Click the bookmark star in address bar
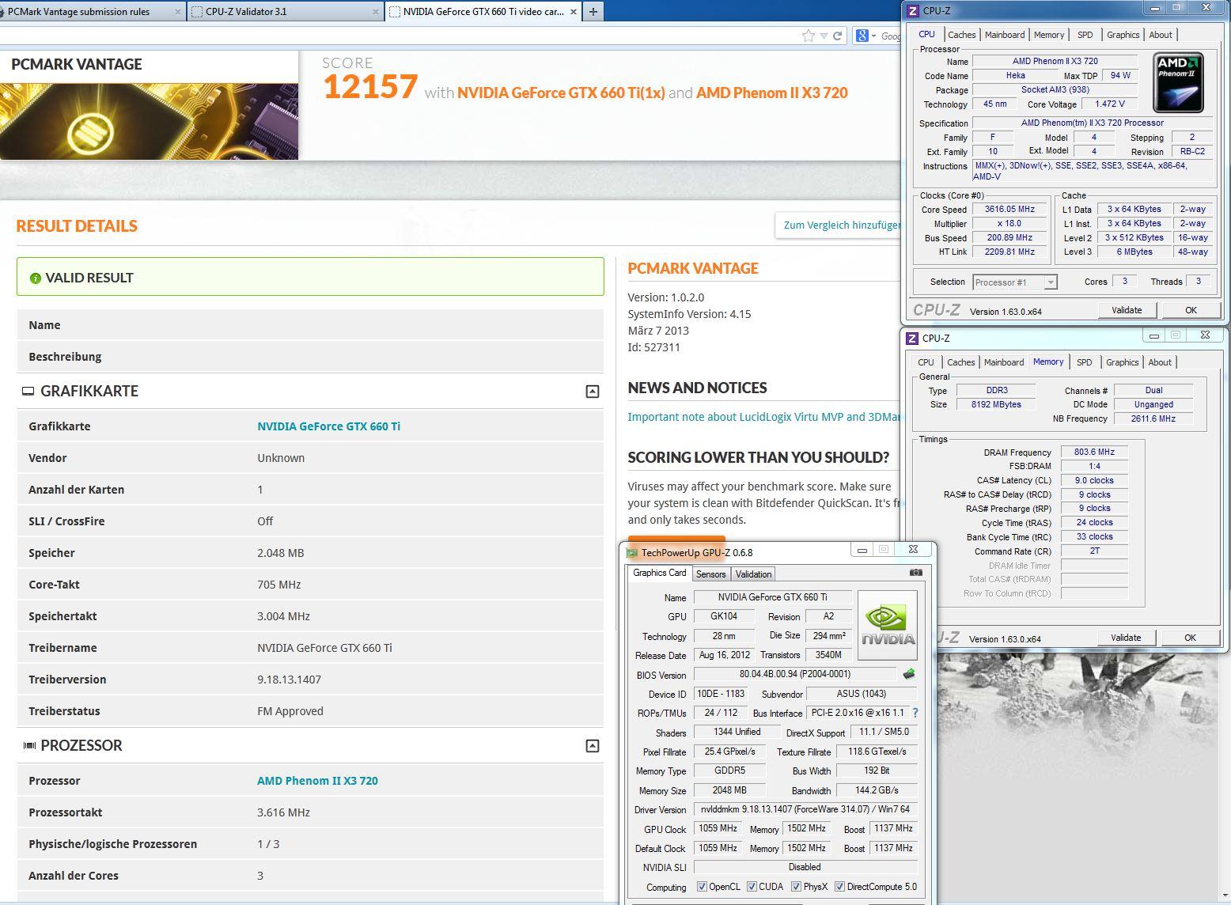The image size is (1231, 905). [x=808, y=36]
